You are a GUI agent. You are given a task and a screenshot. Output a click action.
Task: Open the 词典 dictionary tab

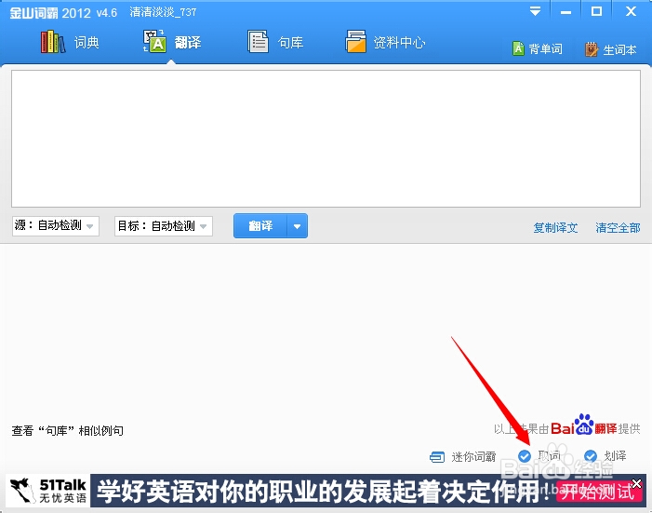click(x=70, y=42)
